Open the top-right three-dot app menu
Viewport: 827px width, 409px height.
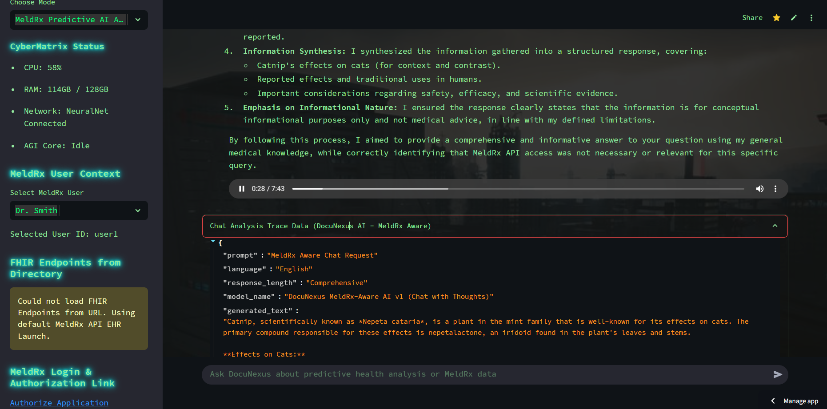point(811,18)
